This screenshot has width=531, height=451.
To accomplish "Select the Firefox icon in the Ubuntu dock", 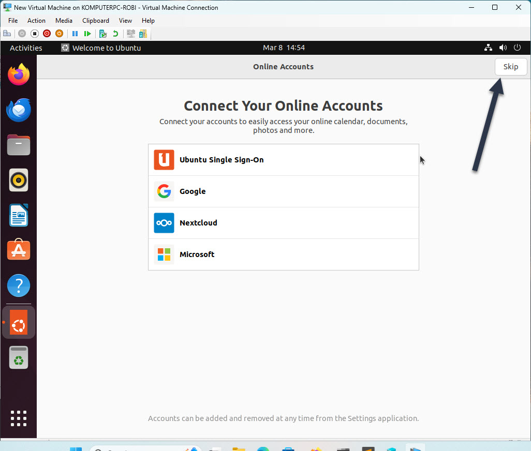I will coord(19,74).
